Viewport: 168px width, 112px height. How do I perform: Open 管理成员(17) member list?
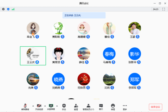(x=88, y=107)
